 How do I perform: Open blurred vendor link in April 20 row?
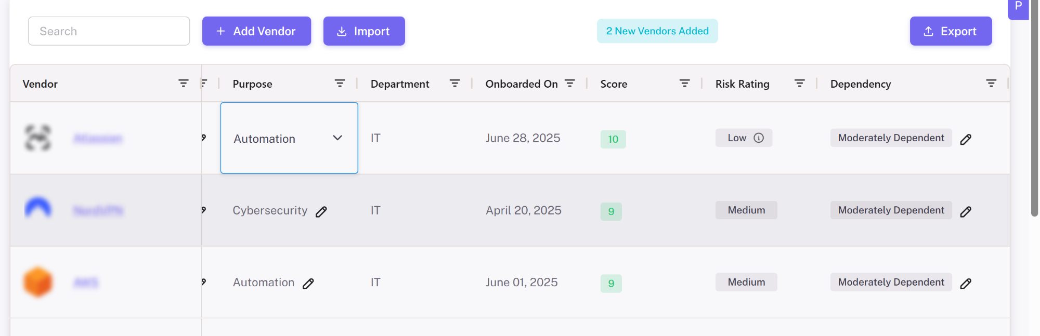[x=98, y=210]
